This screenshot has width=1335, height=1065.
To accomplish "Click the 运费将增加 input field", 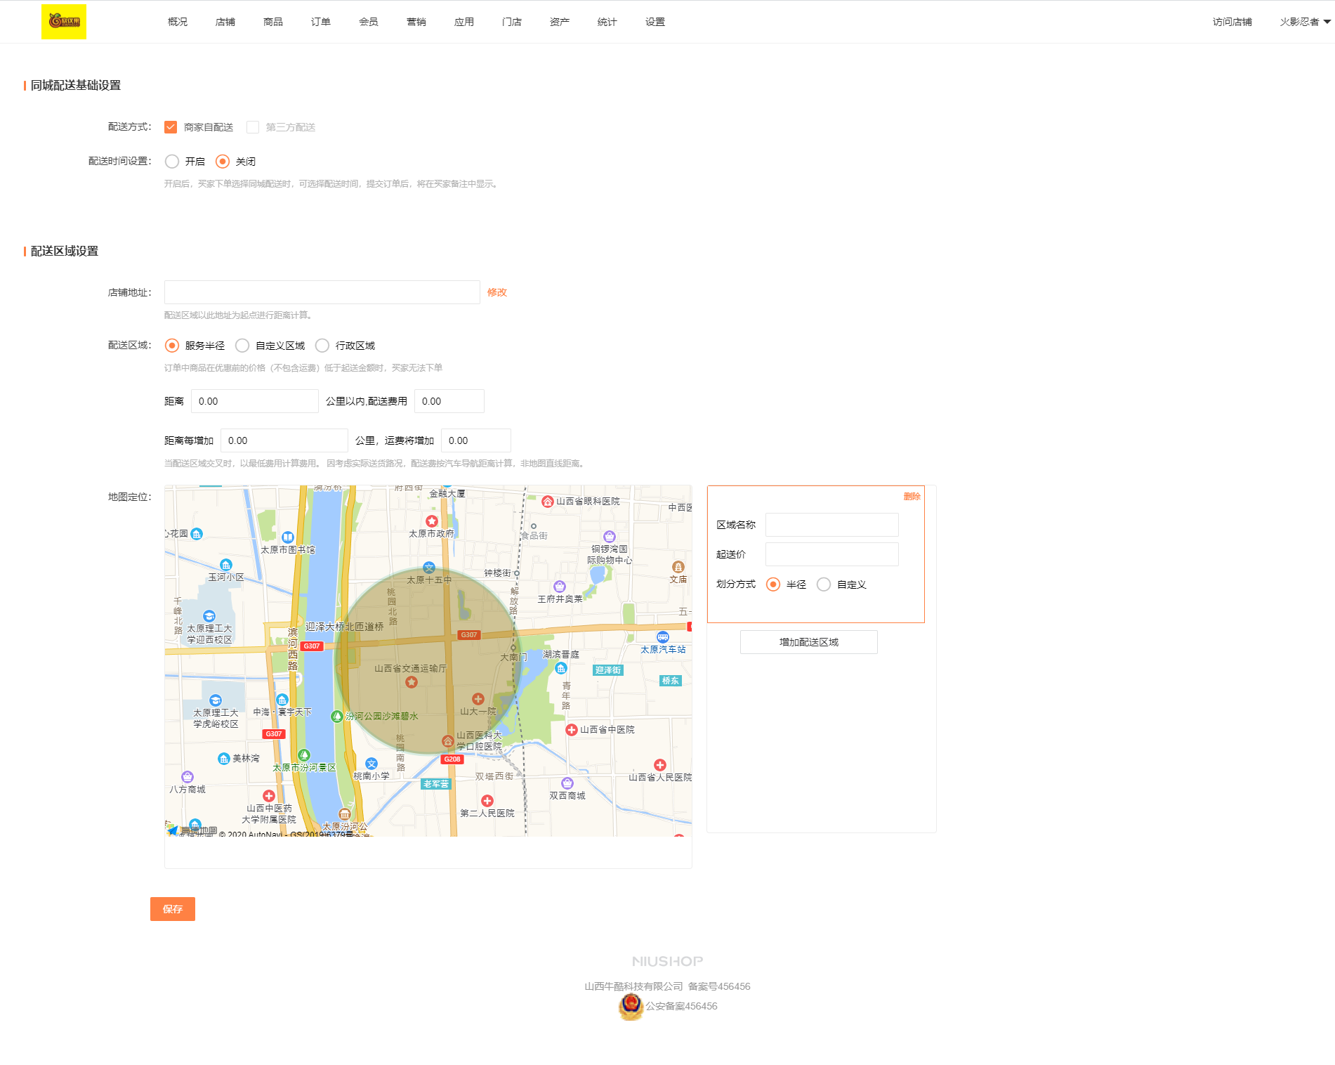I will pyautogui.click(x=476, y=440).
